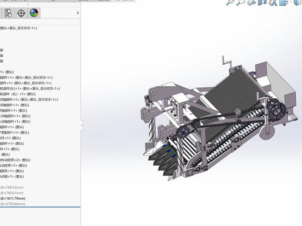
Task: Select the 装配体1<1> sub-assembly
Action: (x=14, y=133)
